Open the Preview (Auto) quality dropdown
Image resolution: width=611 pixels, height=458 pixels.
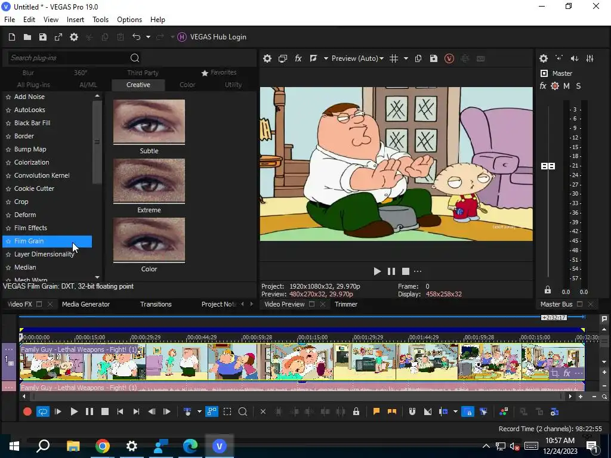pos(357,58)
